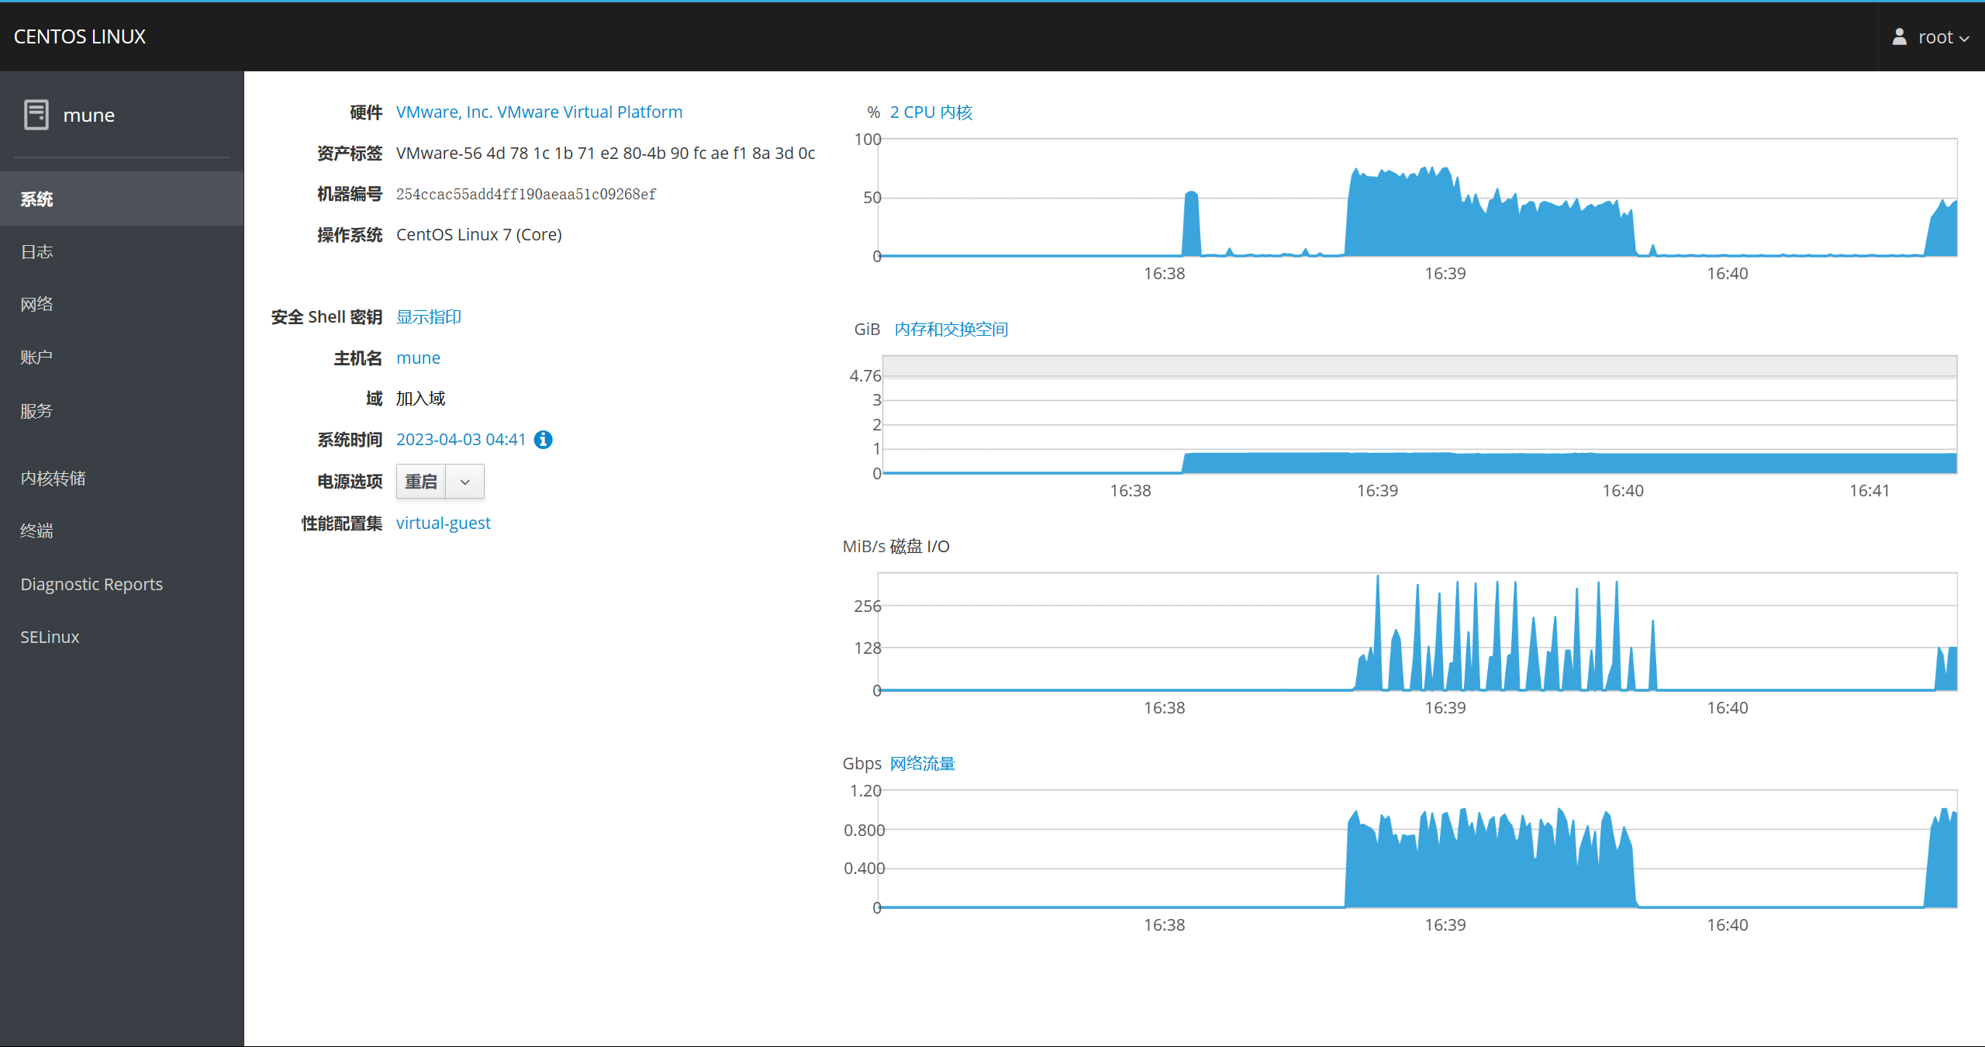The image size is (1985, 1047).
Task: Click the virtual-guest performance profile link
Action: (x=444, y=523)
